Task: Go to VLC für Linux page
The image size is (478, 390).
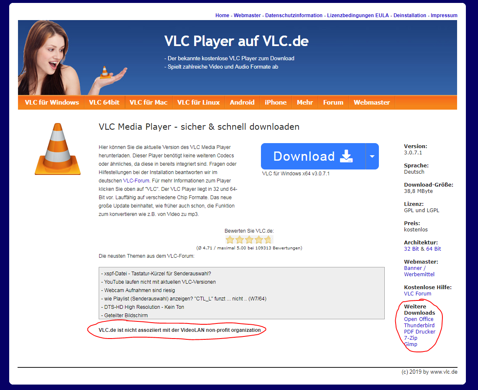Action: point(199,103)
